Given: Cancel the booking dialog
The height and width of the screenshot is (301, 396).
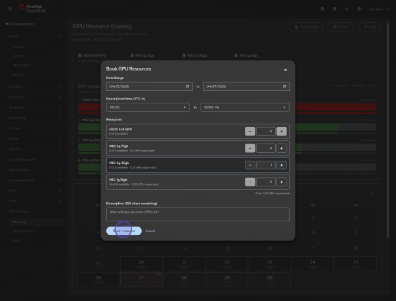Looking at the screenshot, I should (x=150, y=231).
